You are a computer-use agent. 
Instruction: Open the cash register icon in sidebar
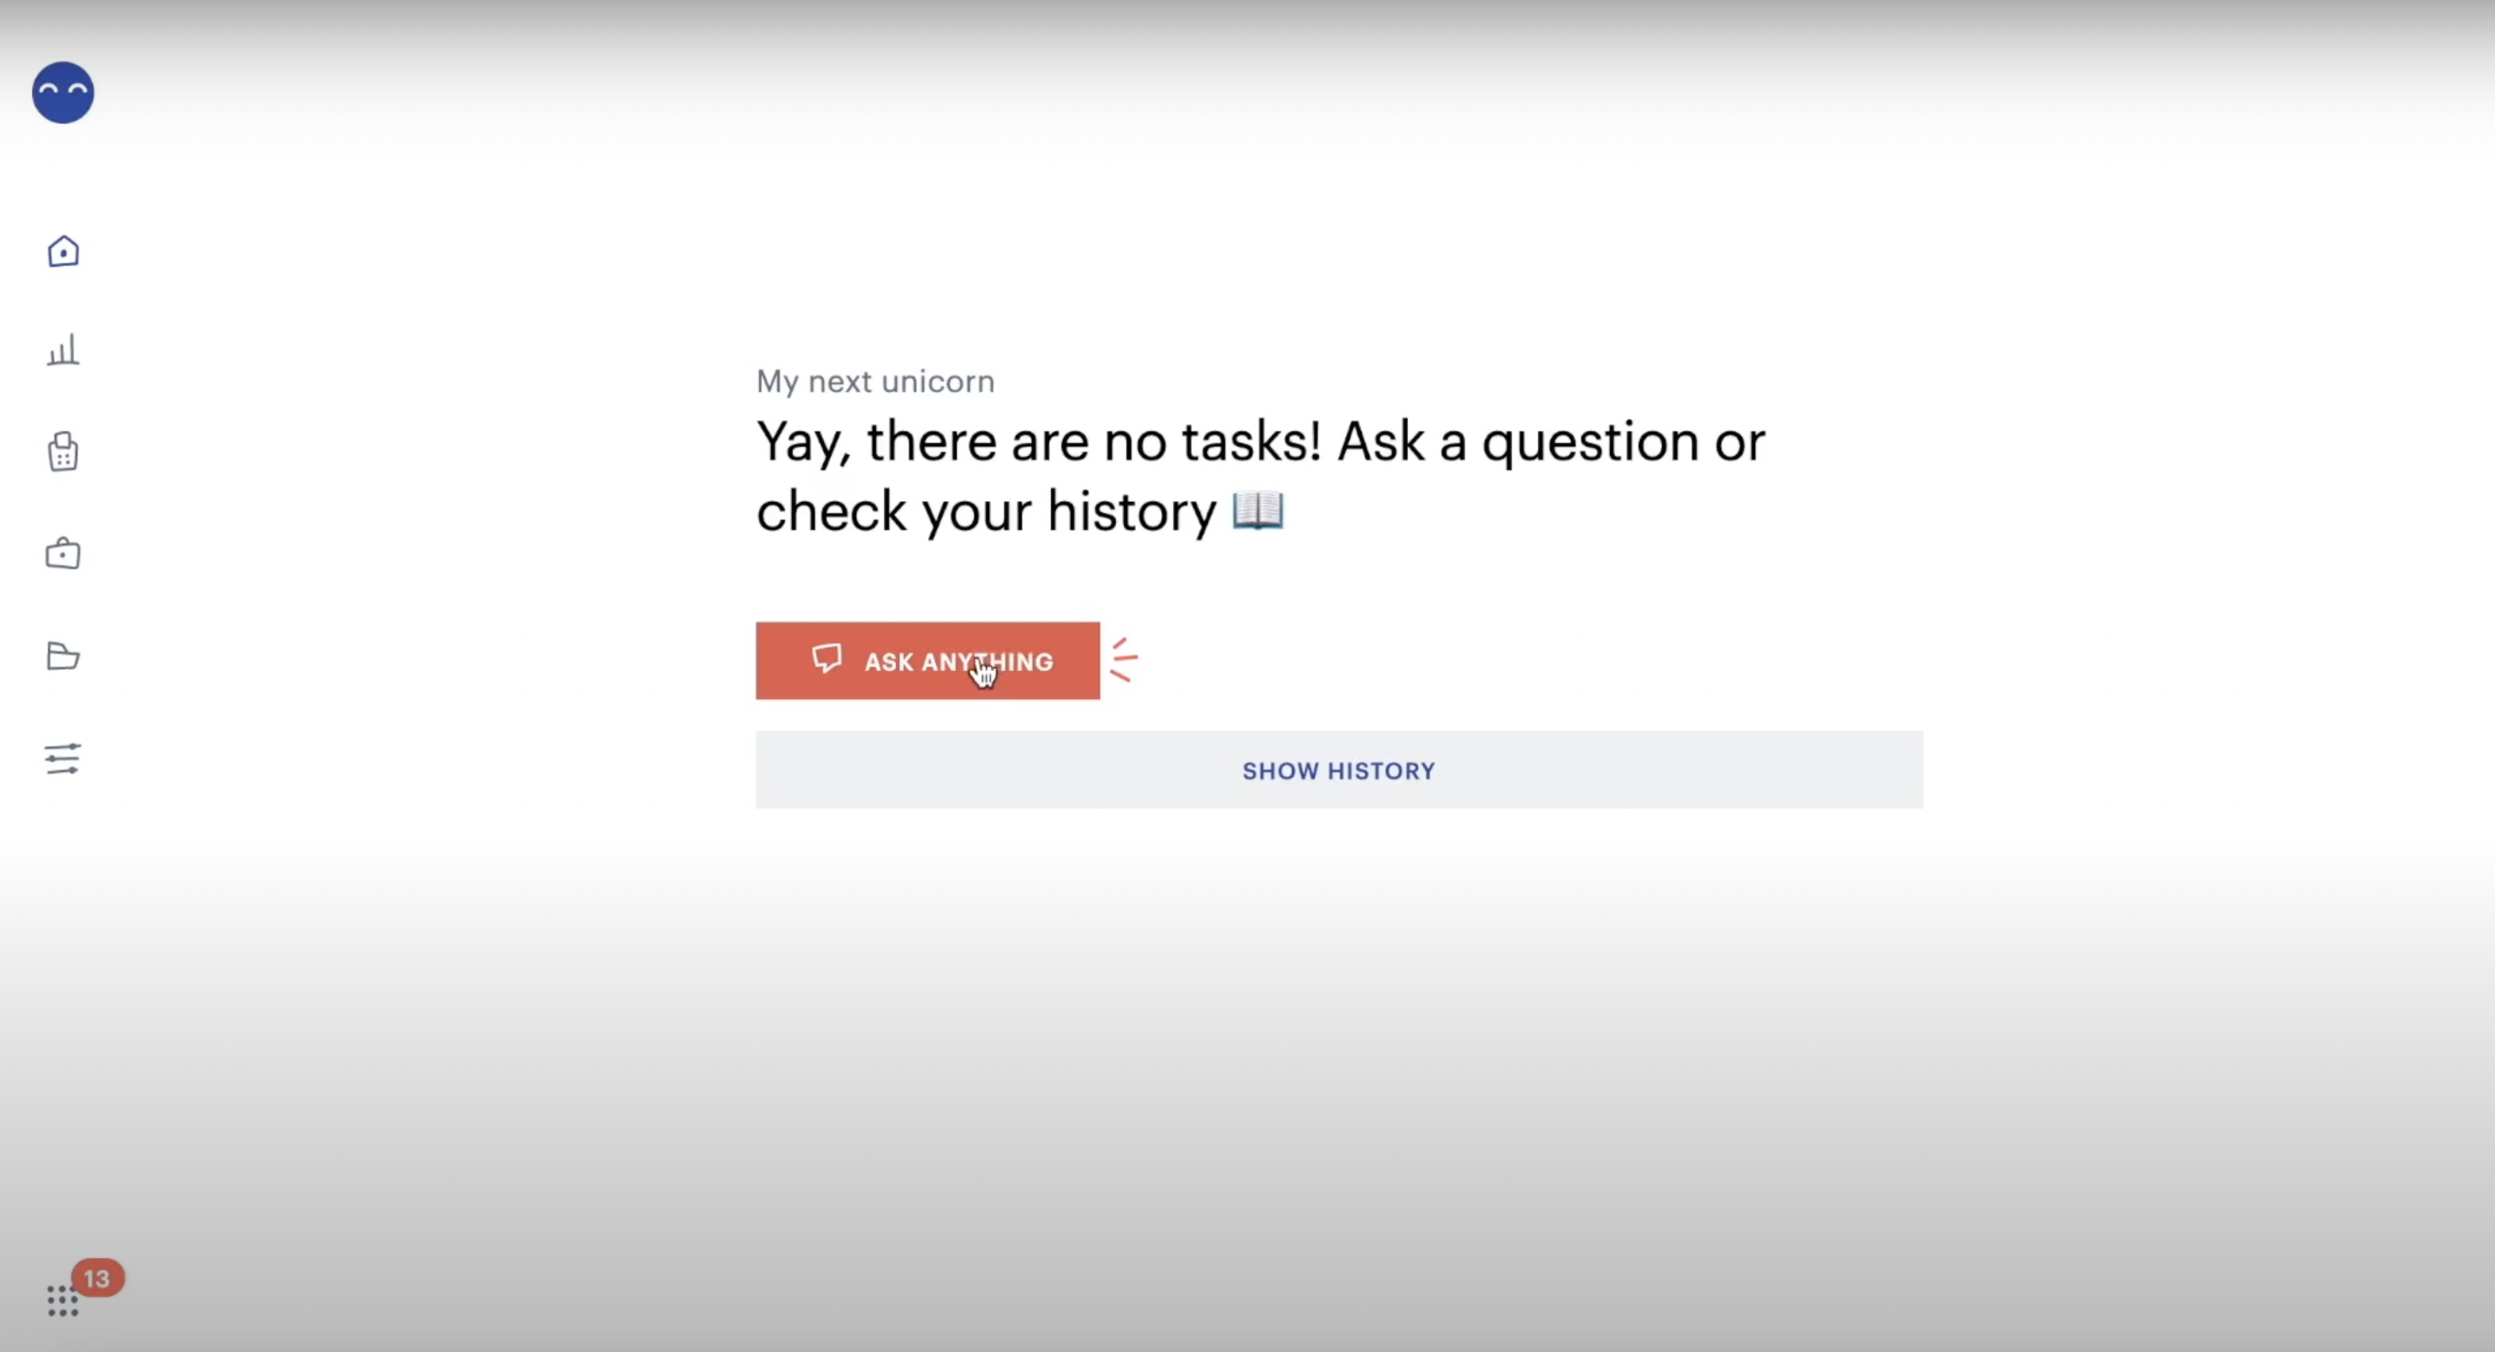[x=63, y=452]
